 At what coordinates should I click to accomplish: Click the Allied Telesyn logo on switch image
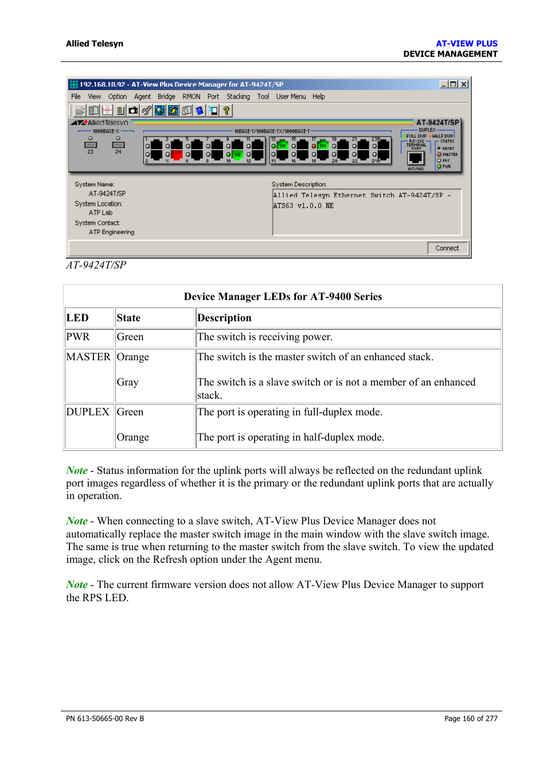pyautogui.click(x=100, y=123)
